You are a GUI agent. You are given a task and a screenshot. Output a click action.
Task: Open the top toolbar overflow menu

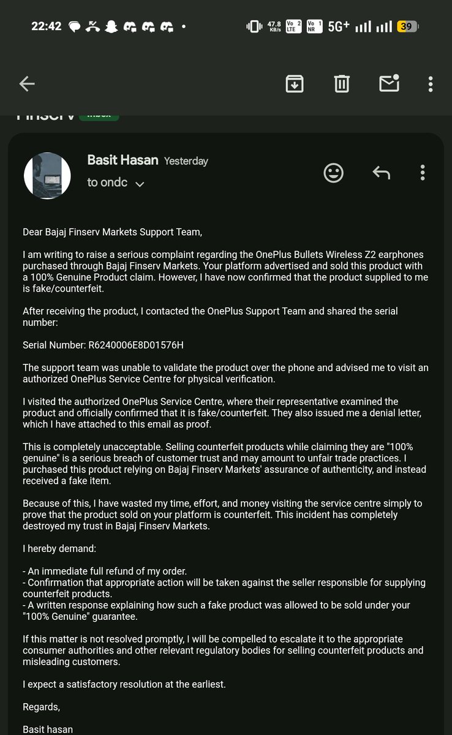431,84
